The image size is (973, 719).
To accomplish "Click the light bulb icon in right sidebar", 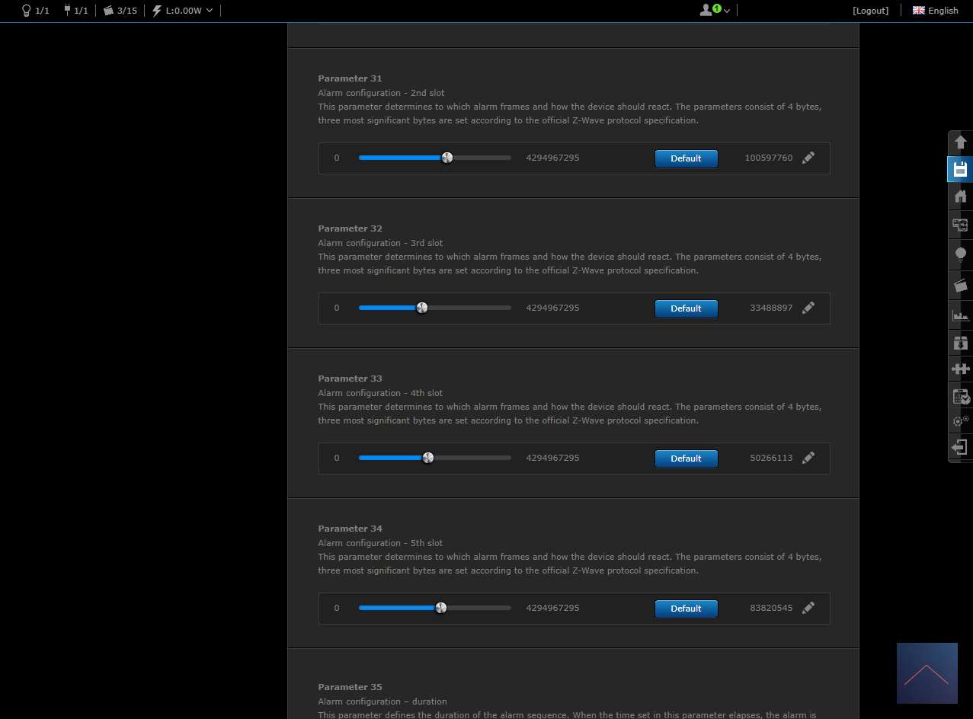I will pos(960,254).
